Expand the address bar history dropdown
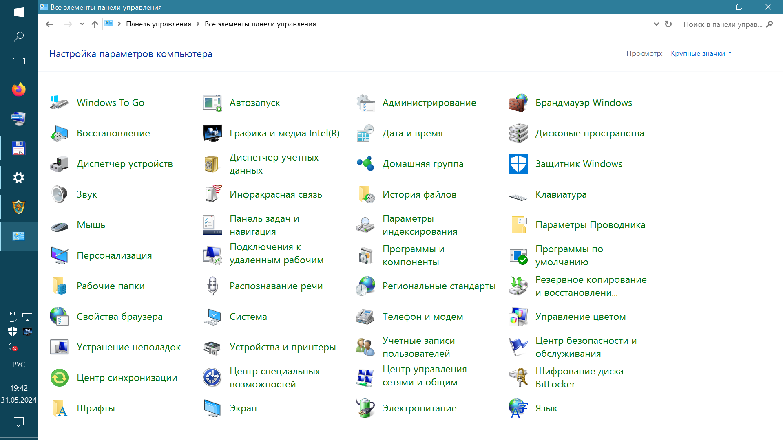This screenshot has width=783, height=440. coord(656,24)
